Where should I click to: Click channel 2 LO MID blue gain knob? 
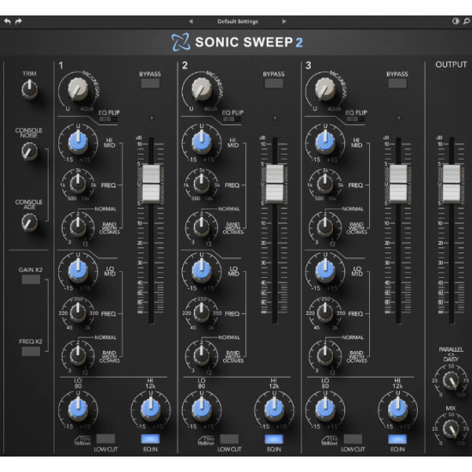coord(202,270)
